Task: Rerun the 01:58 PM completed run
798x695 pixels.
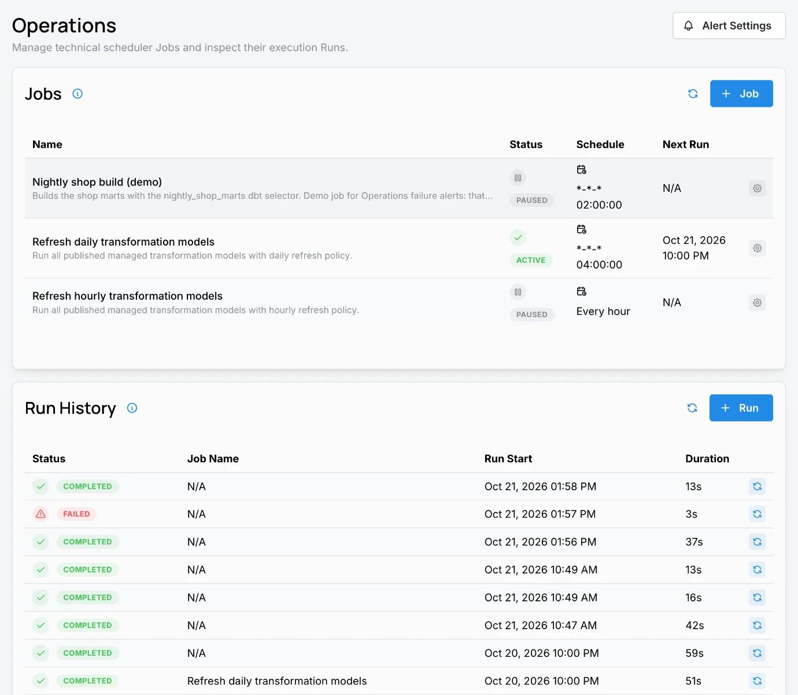Action: 757,486
